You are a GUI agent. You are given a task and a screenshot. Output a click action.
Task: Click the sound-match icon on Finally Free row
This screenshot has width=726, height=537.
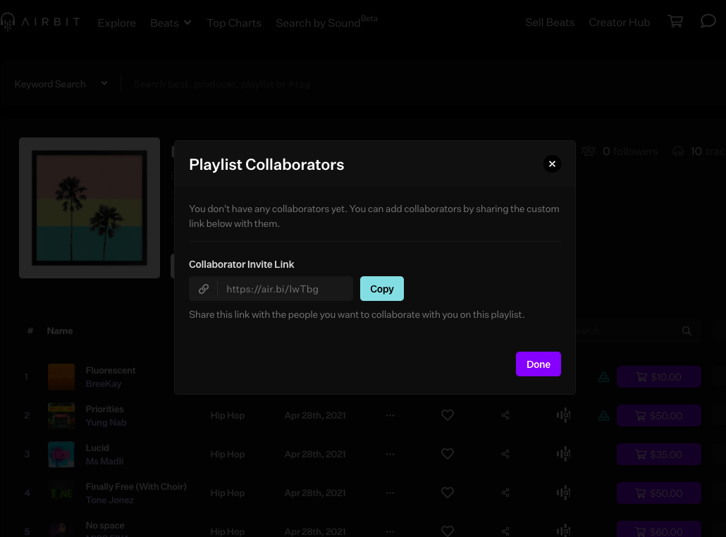click(563, 493)
